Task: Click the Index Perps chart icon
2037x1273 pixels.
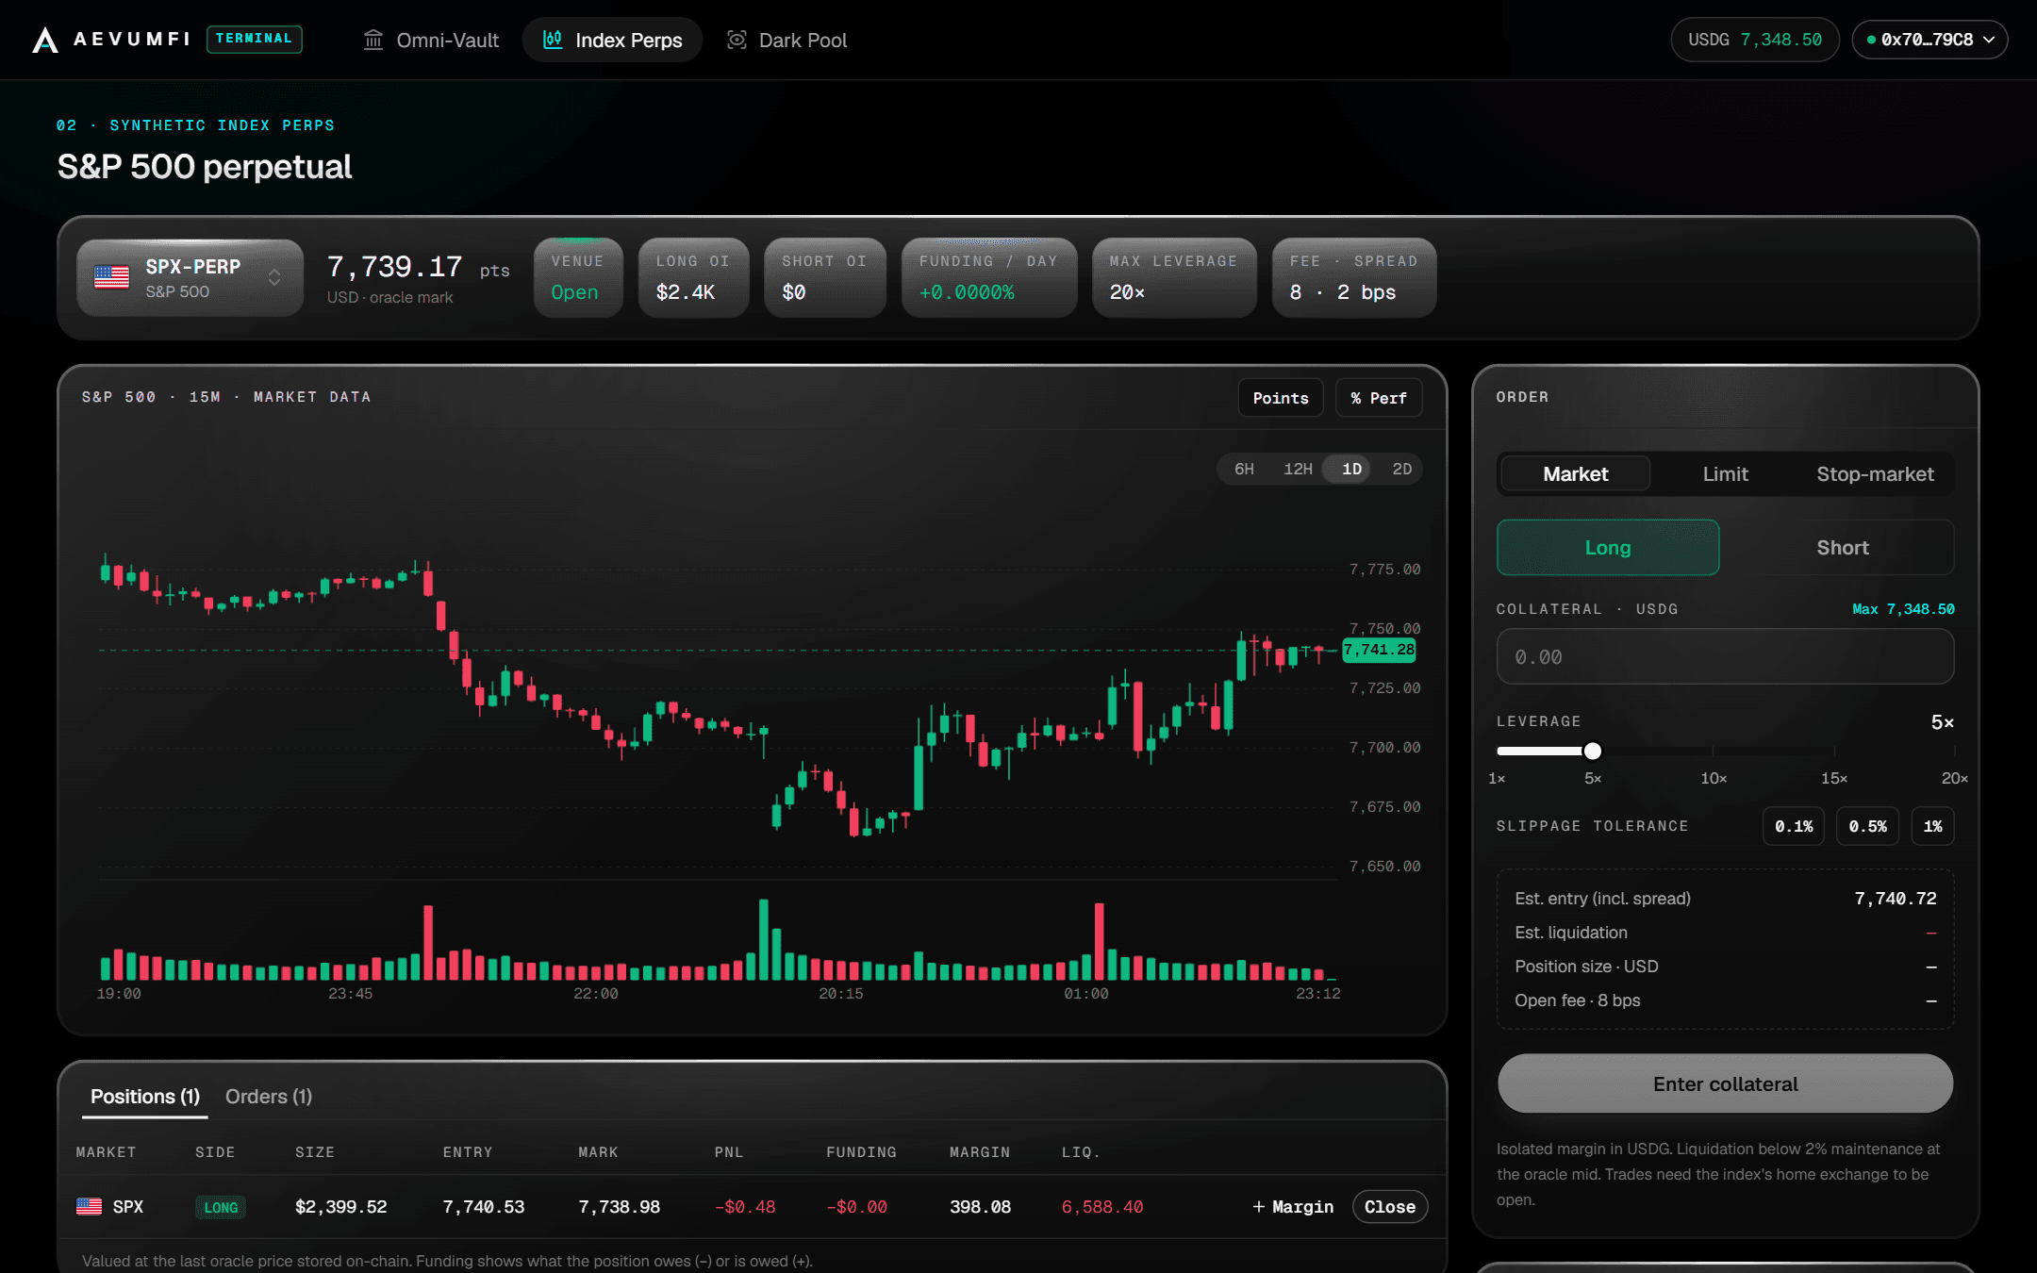Action: (553, 40)
